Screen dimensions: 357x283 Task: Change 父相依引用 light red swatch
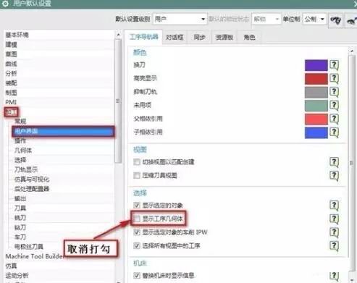coord(316,119)
